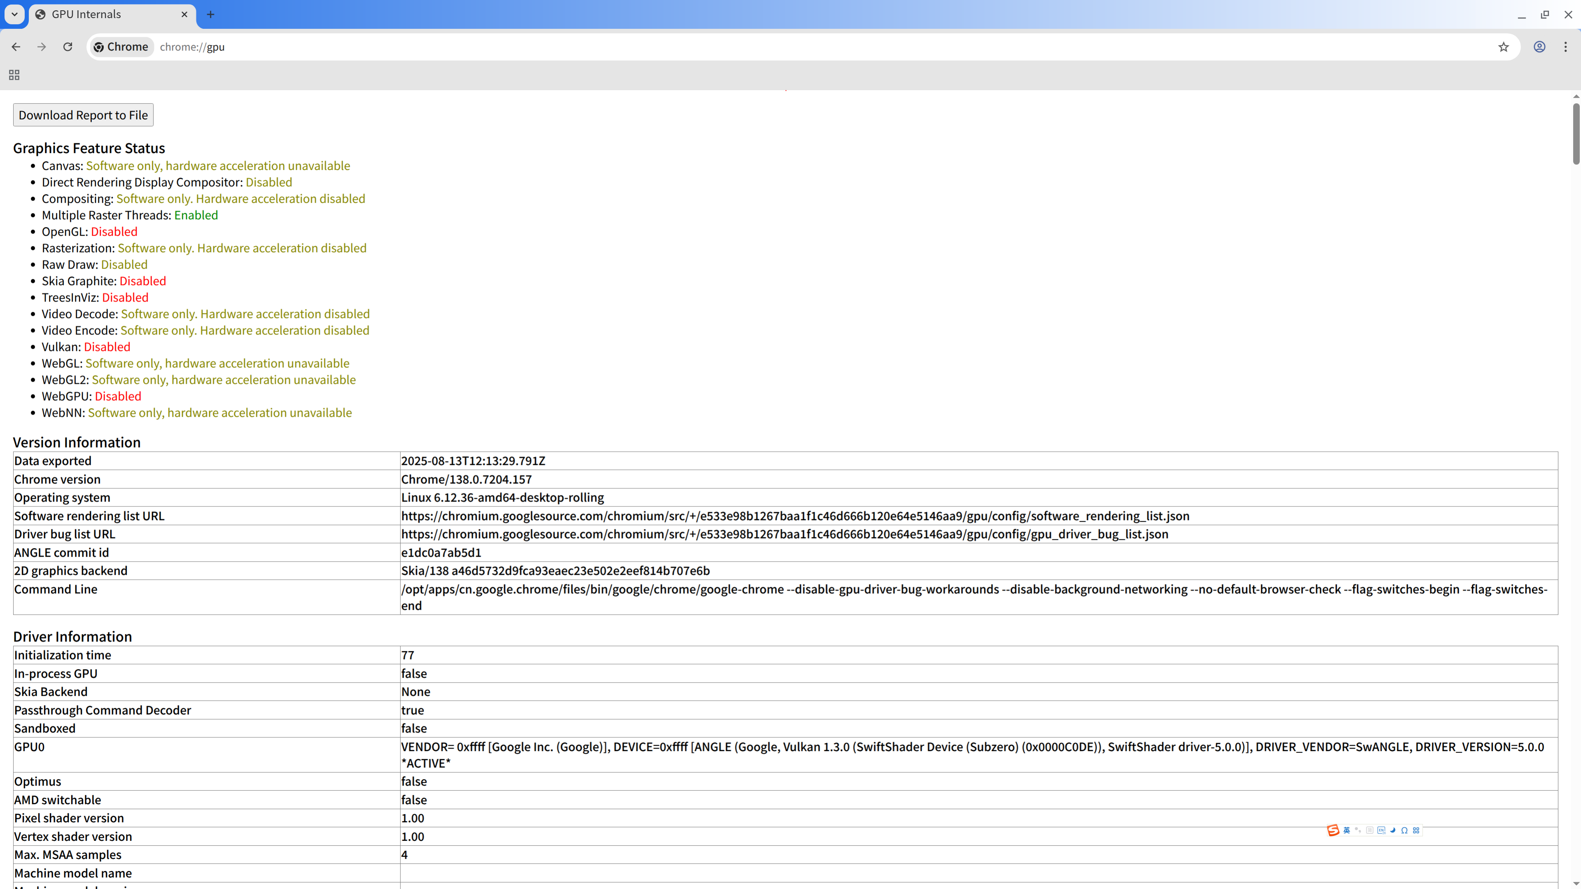Open the Chrome three-dot menu
Viewport: 1581px width, 889px height.
click(x=1565, y=47)
